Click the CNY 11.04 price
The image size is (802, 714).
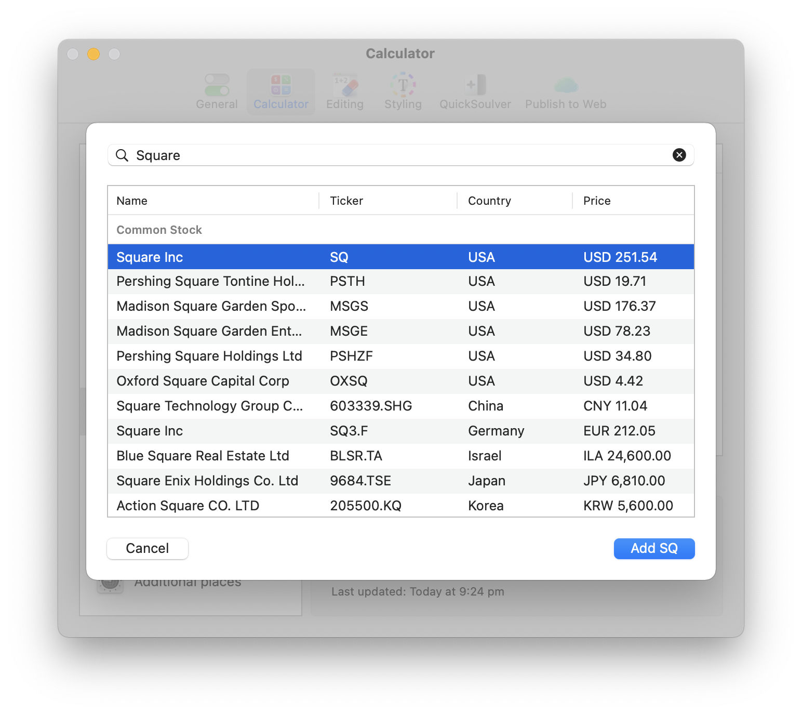tap(615, 406)
